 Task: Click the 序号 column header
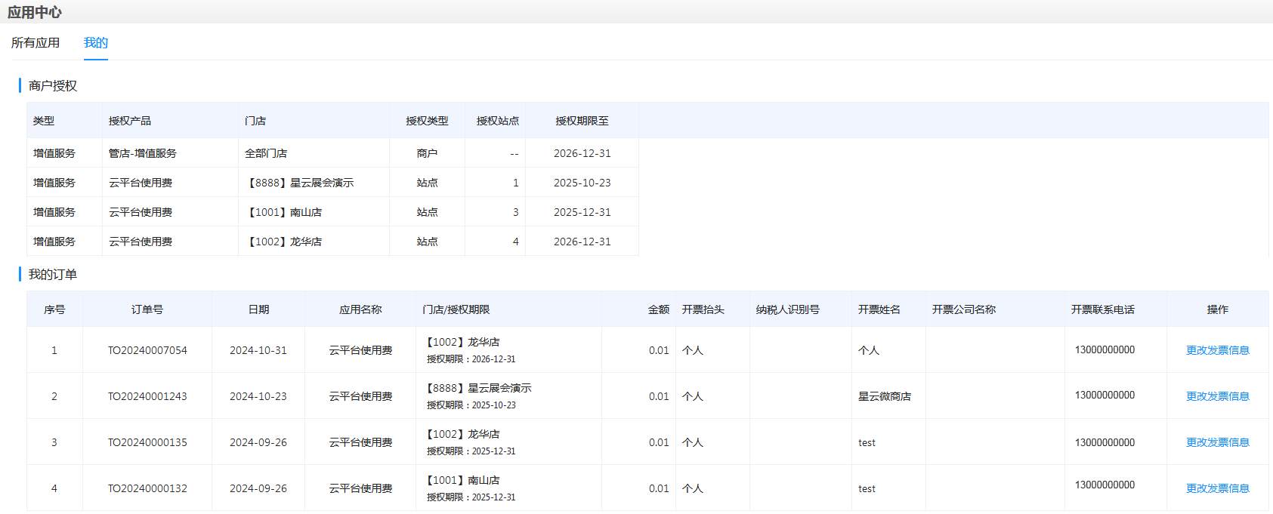pyautogui.click(x=54, y=309)
